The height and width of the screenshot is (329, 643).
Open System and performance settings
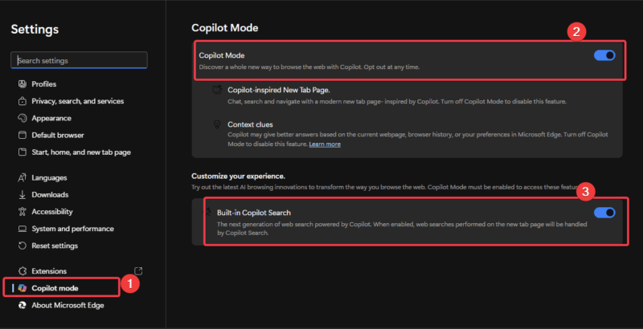[72, 229]
